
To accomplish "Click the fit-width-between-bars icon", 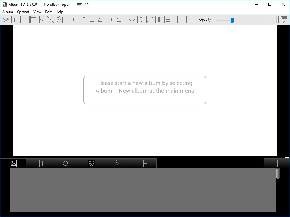I will [42, 20].
